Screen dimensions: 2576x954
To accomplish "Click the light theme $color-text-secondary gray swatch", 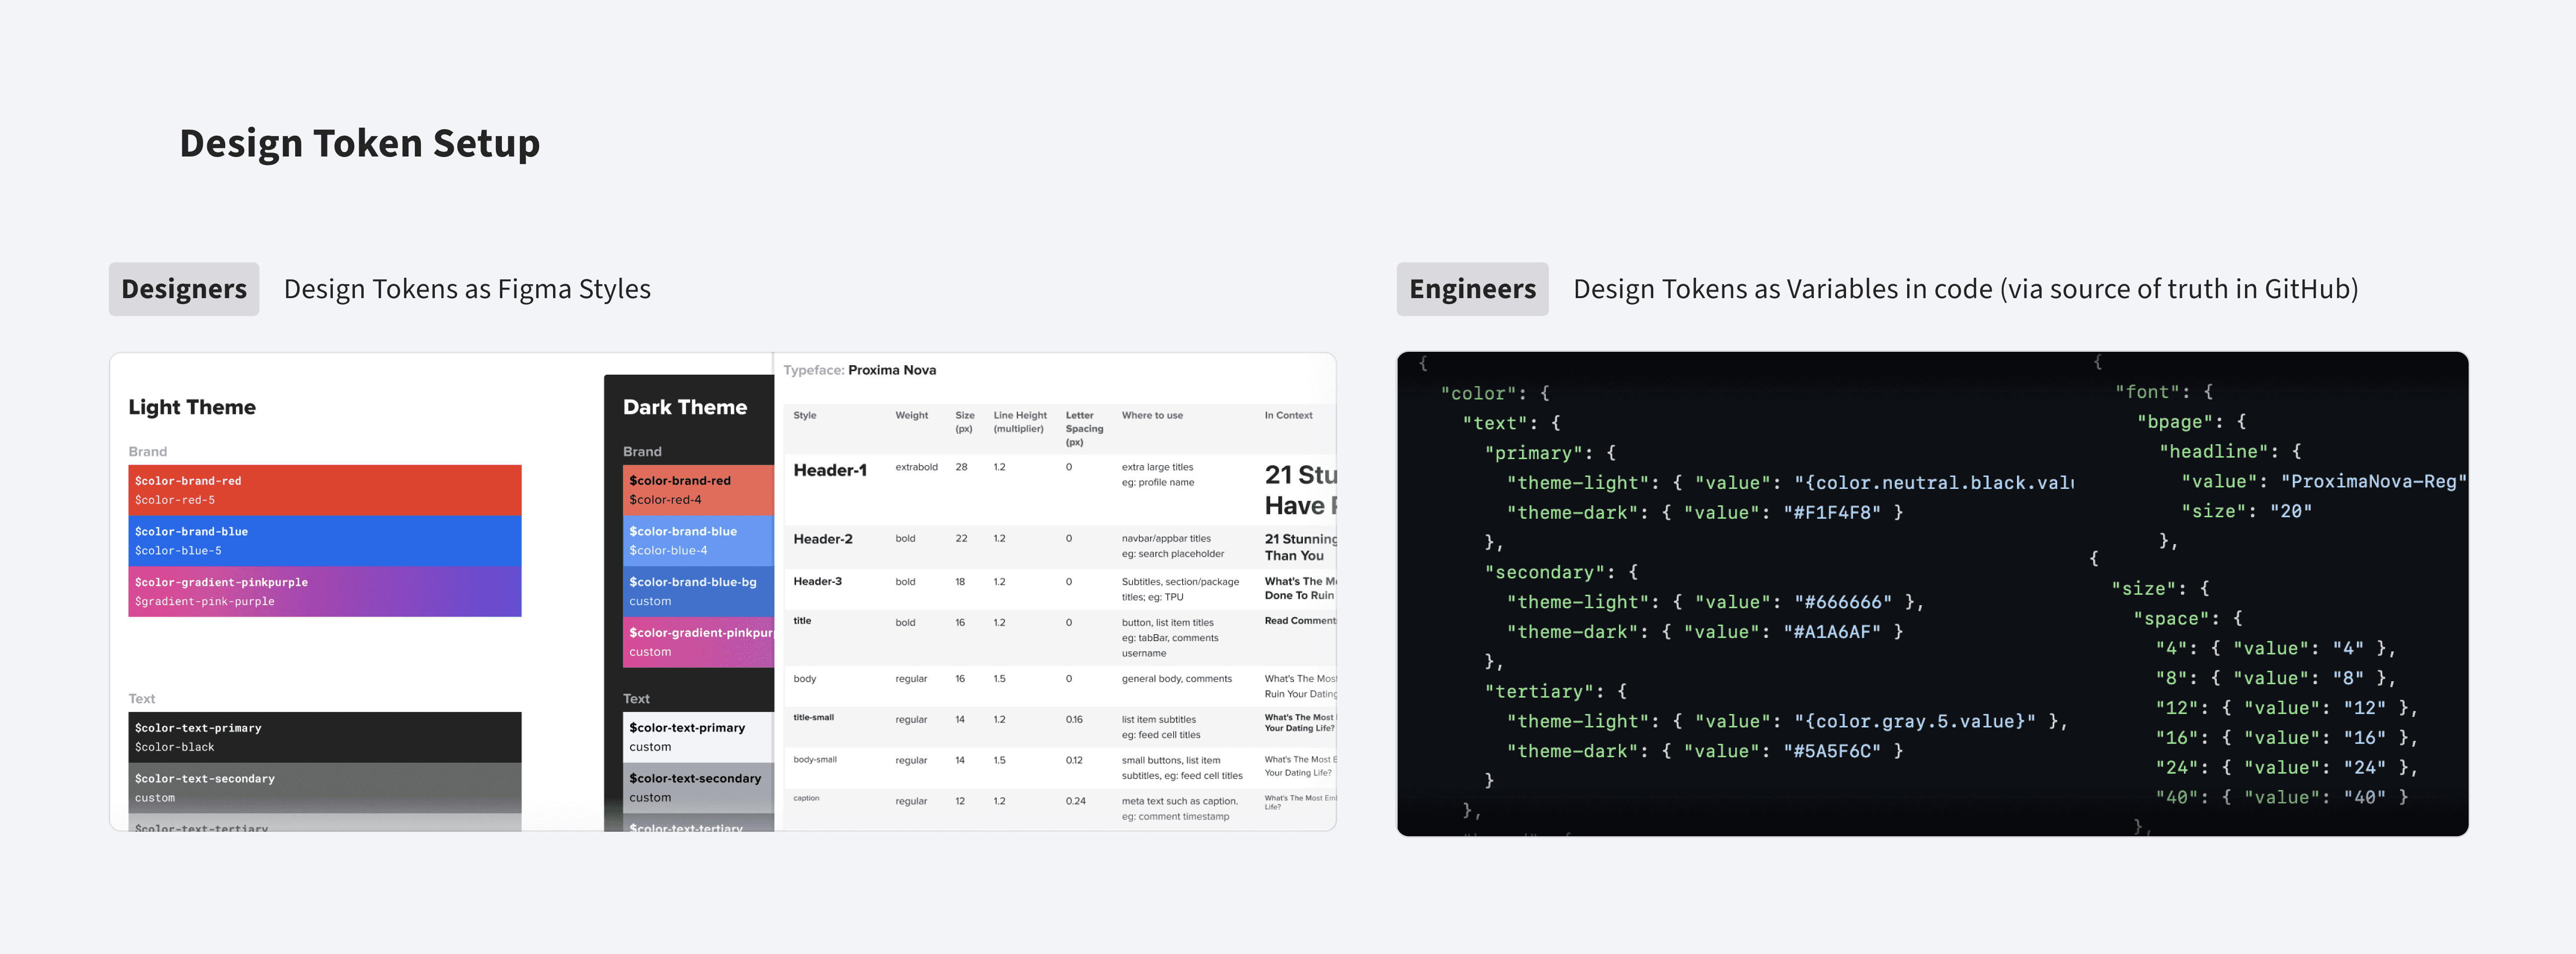I will [324, 788].
